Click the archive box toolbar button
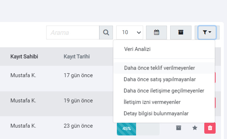This screenshot has width=227, height=139. [181, 32]
